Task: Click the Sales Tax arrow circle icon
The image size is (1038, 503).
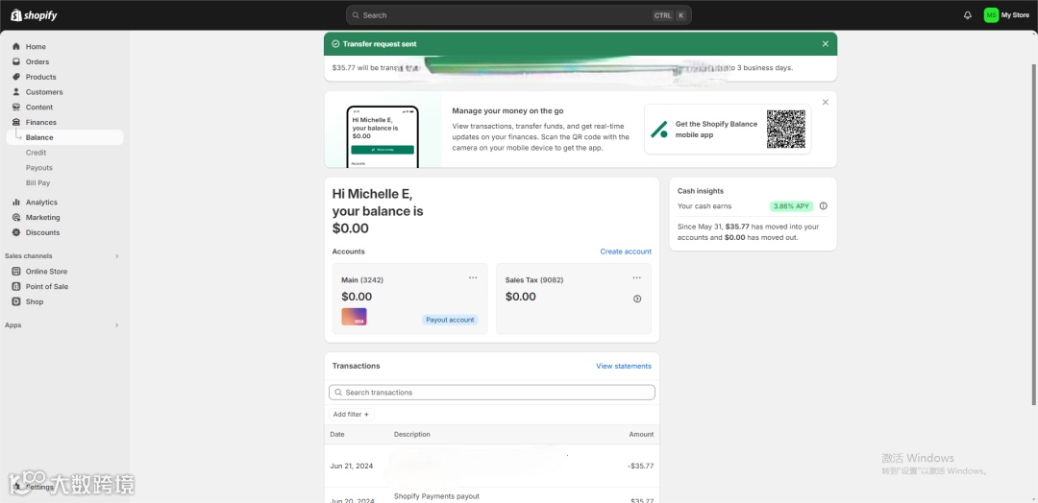Action: coord(637,299)
